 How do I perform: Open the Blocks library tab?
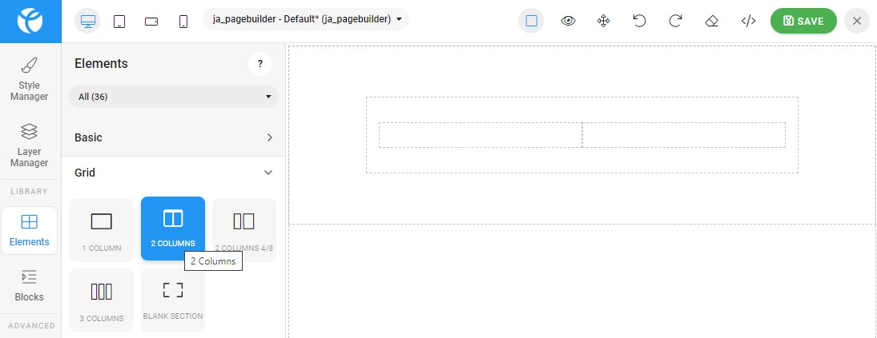29,285
